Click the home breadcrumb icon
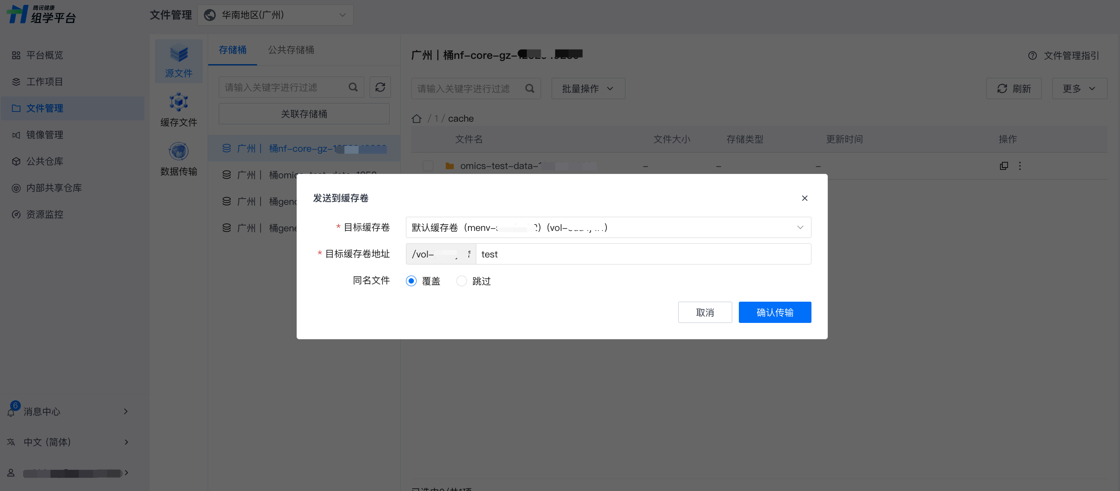Image resolution: width=1120 pixels, height=491 pixels. point(416,119)
